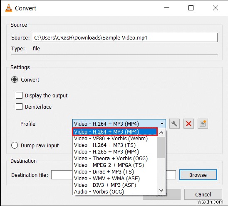Select Video - MPEG-2 + MPGA (TS)

click(115, 165)
